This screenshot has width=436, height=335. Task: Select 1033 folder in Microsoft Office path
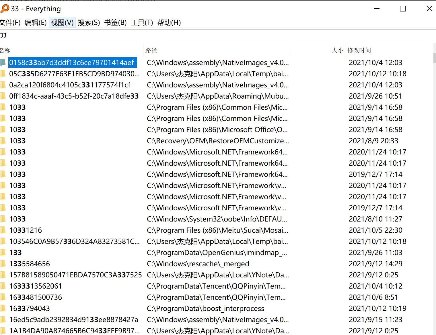pos(17,130)
